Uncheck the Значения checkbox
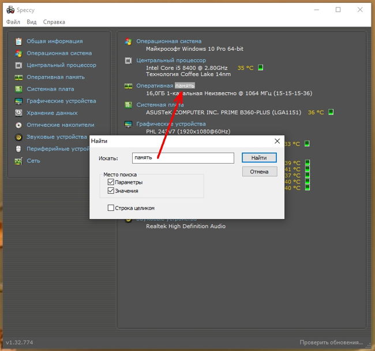 [x=111, y=191]
